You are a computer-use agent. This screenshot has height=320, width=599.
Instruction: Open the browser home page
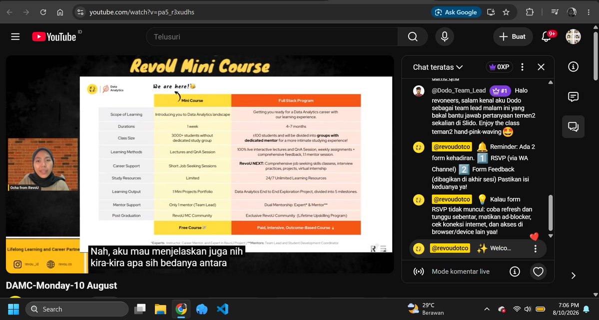pyautogui.click(x=60, y=12)
